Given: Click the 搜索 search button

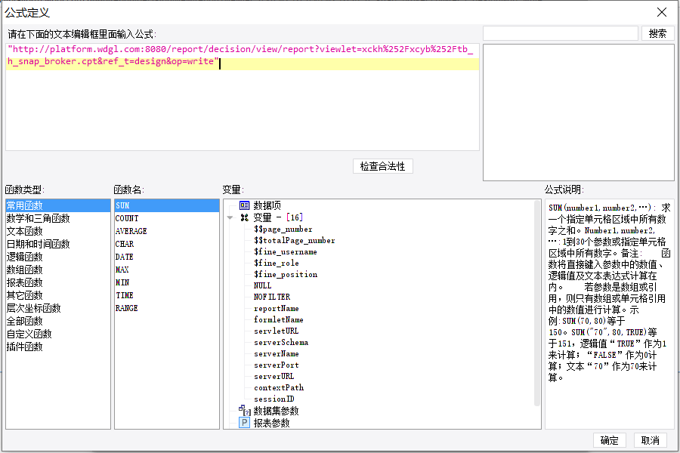Looking at the screenshot, I should (657, 33).
